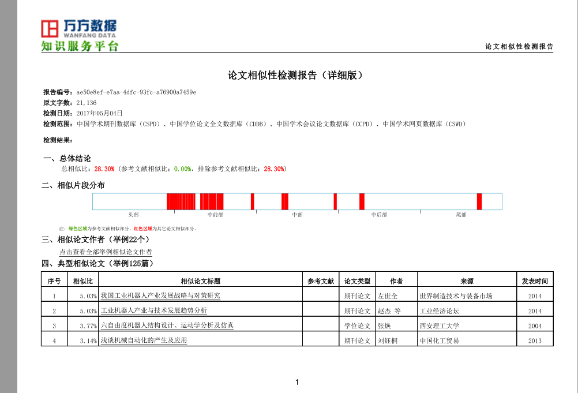578x393 pixels.
Task: Click the red segment above the 中后部 label
Action: (362, 201)
